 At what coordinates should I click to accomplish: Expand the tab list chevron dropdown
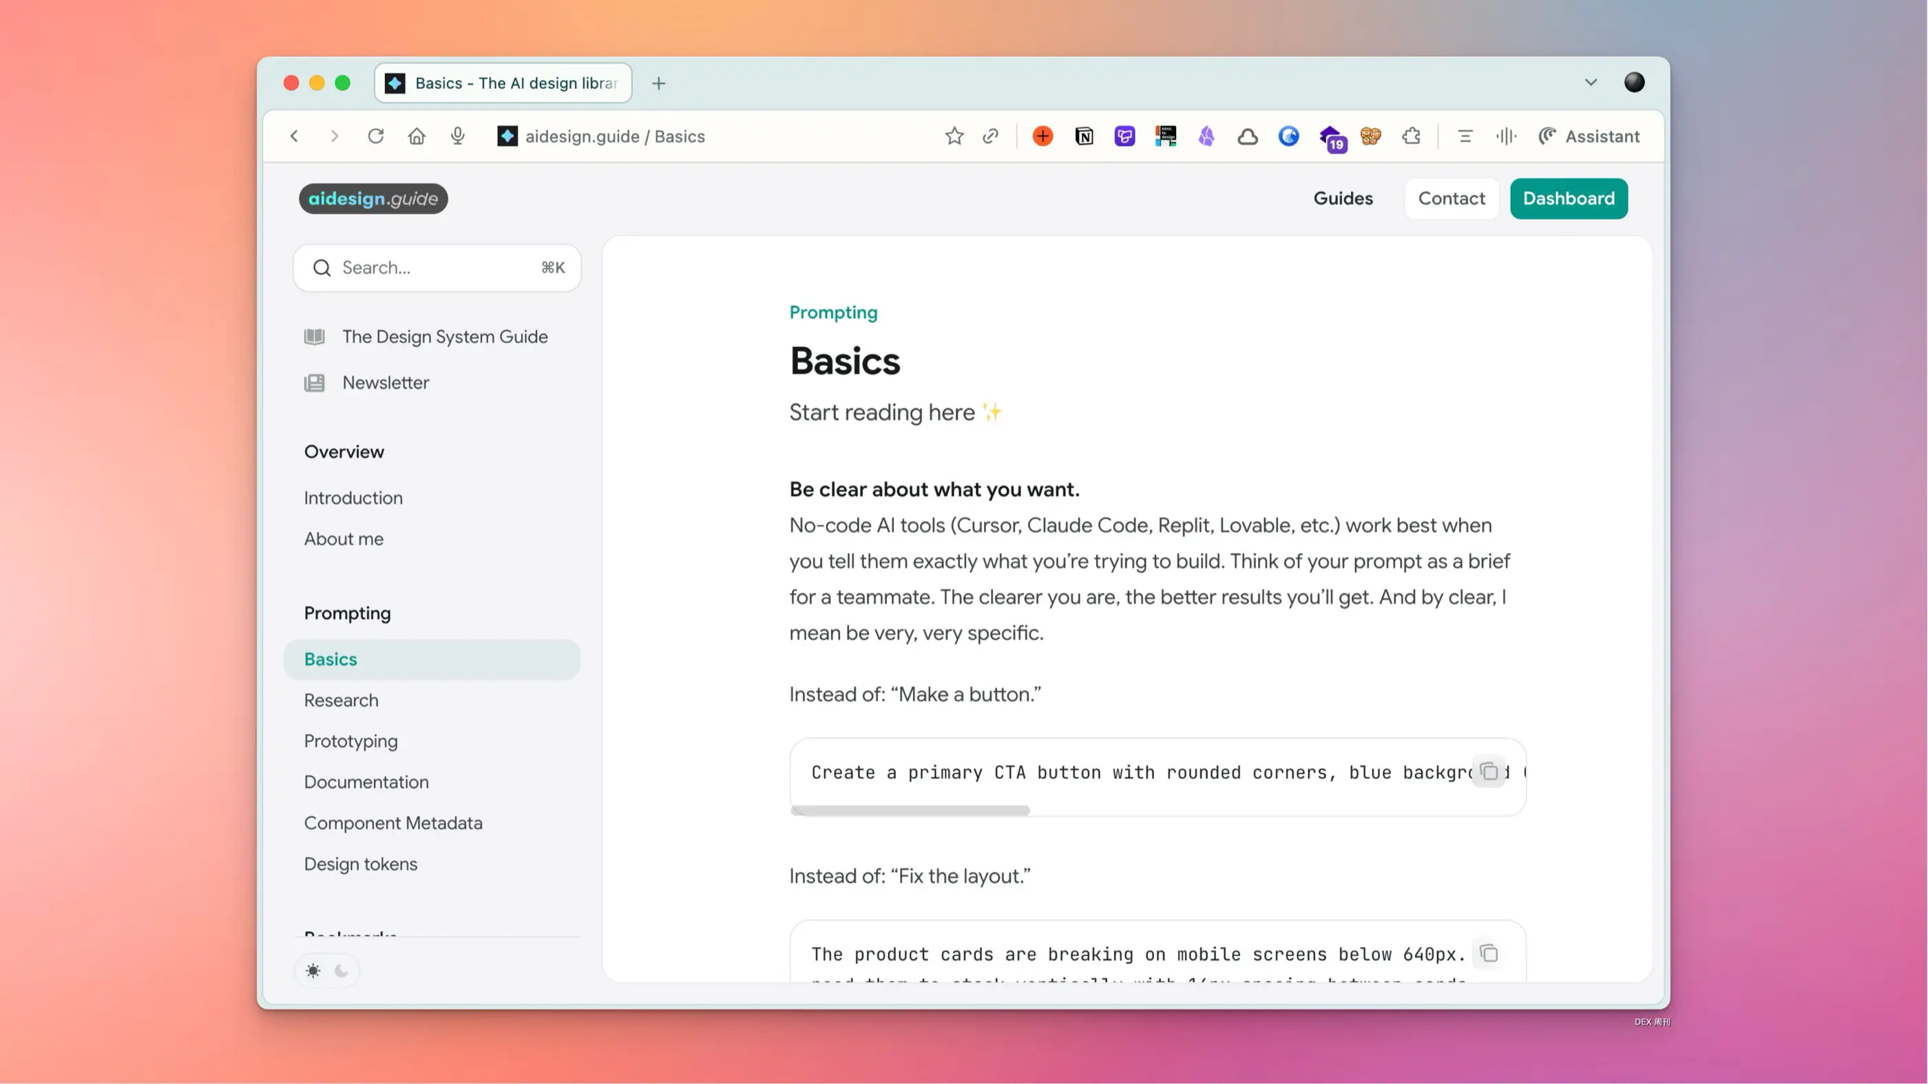click(1591, 83)
